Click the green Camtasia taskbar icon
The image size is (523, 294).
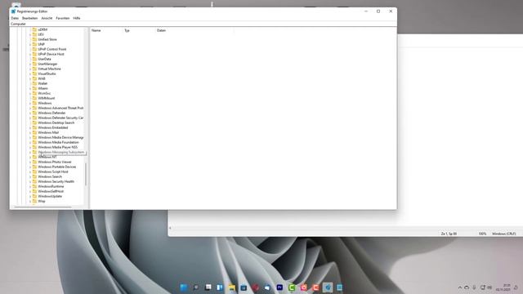292,287
